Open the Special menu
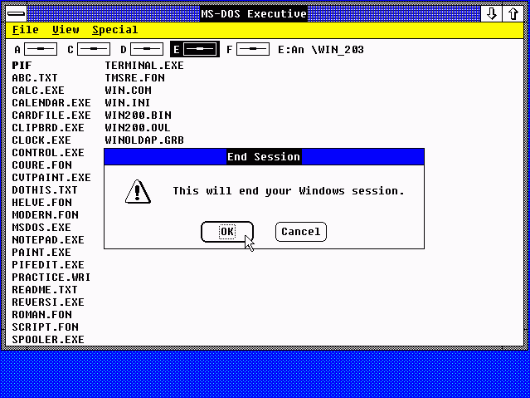This screenshot has width=530, height=398. click(114, 30)
